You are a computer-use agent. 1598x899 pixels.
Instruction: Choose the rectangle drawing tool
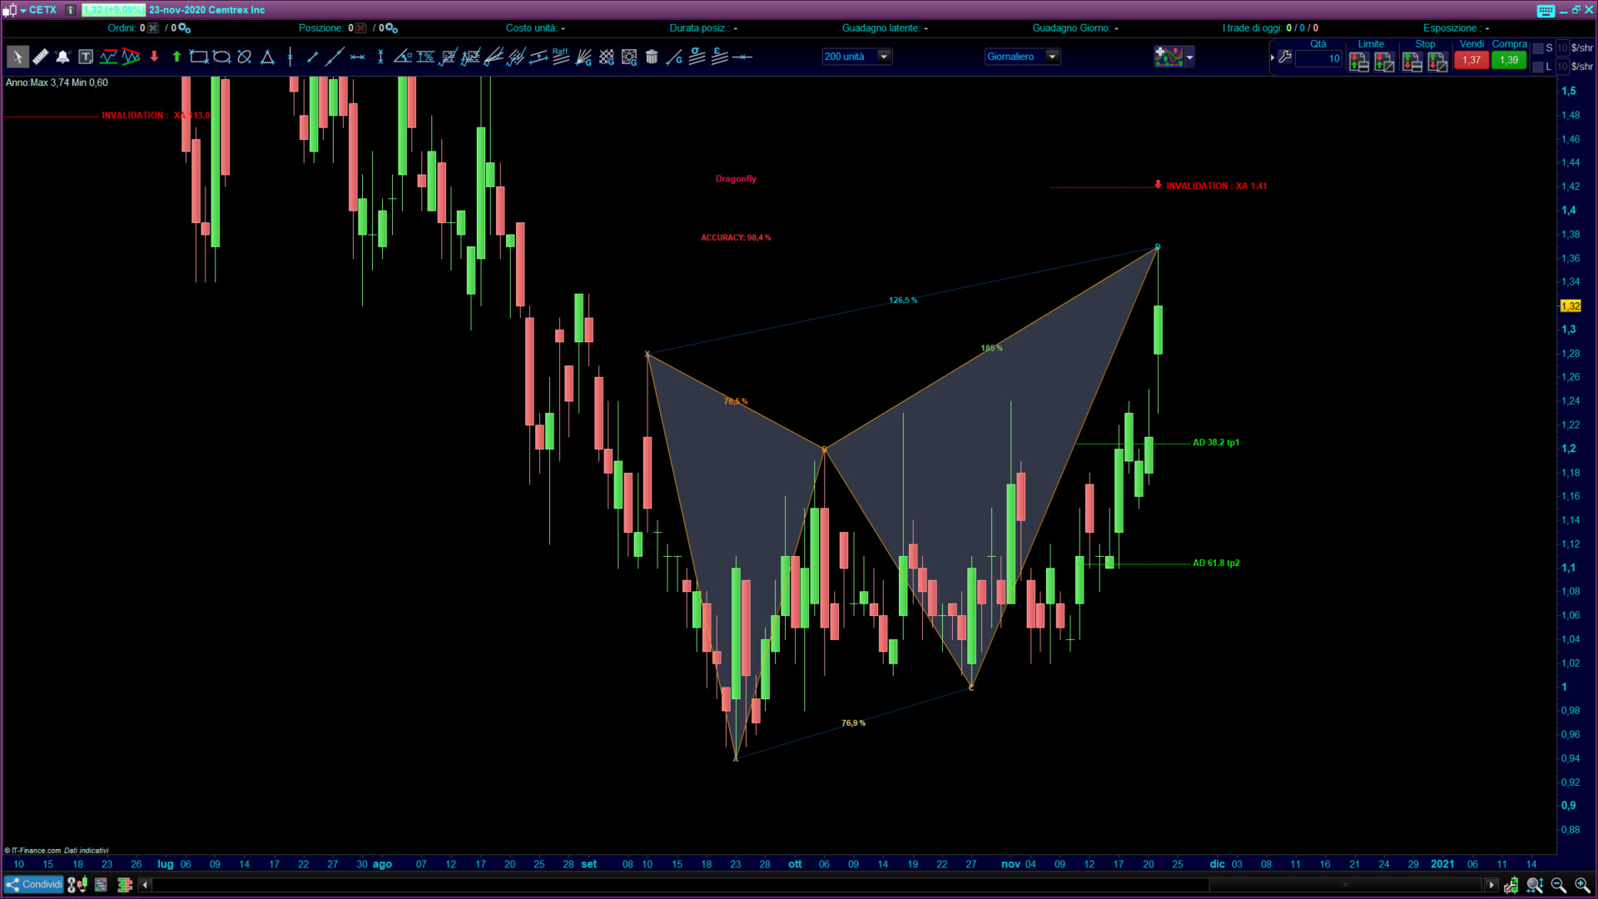click(x=198, y=57)
